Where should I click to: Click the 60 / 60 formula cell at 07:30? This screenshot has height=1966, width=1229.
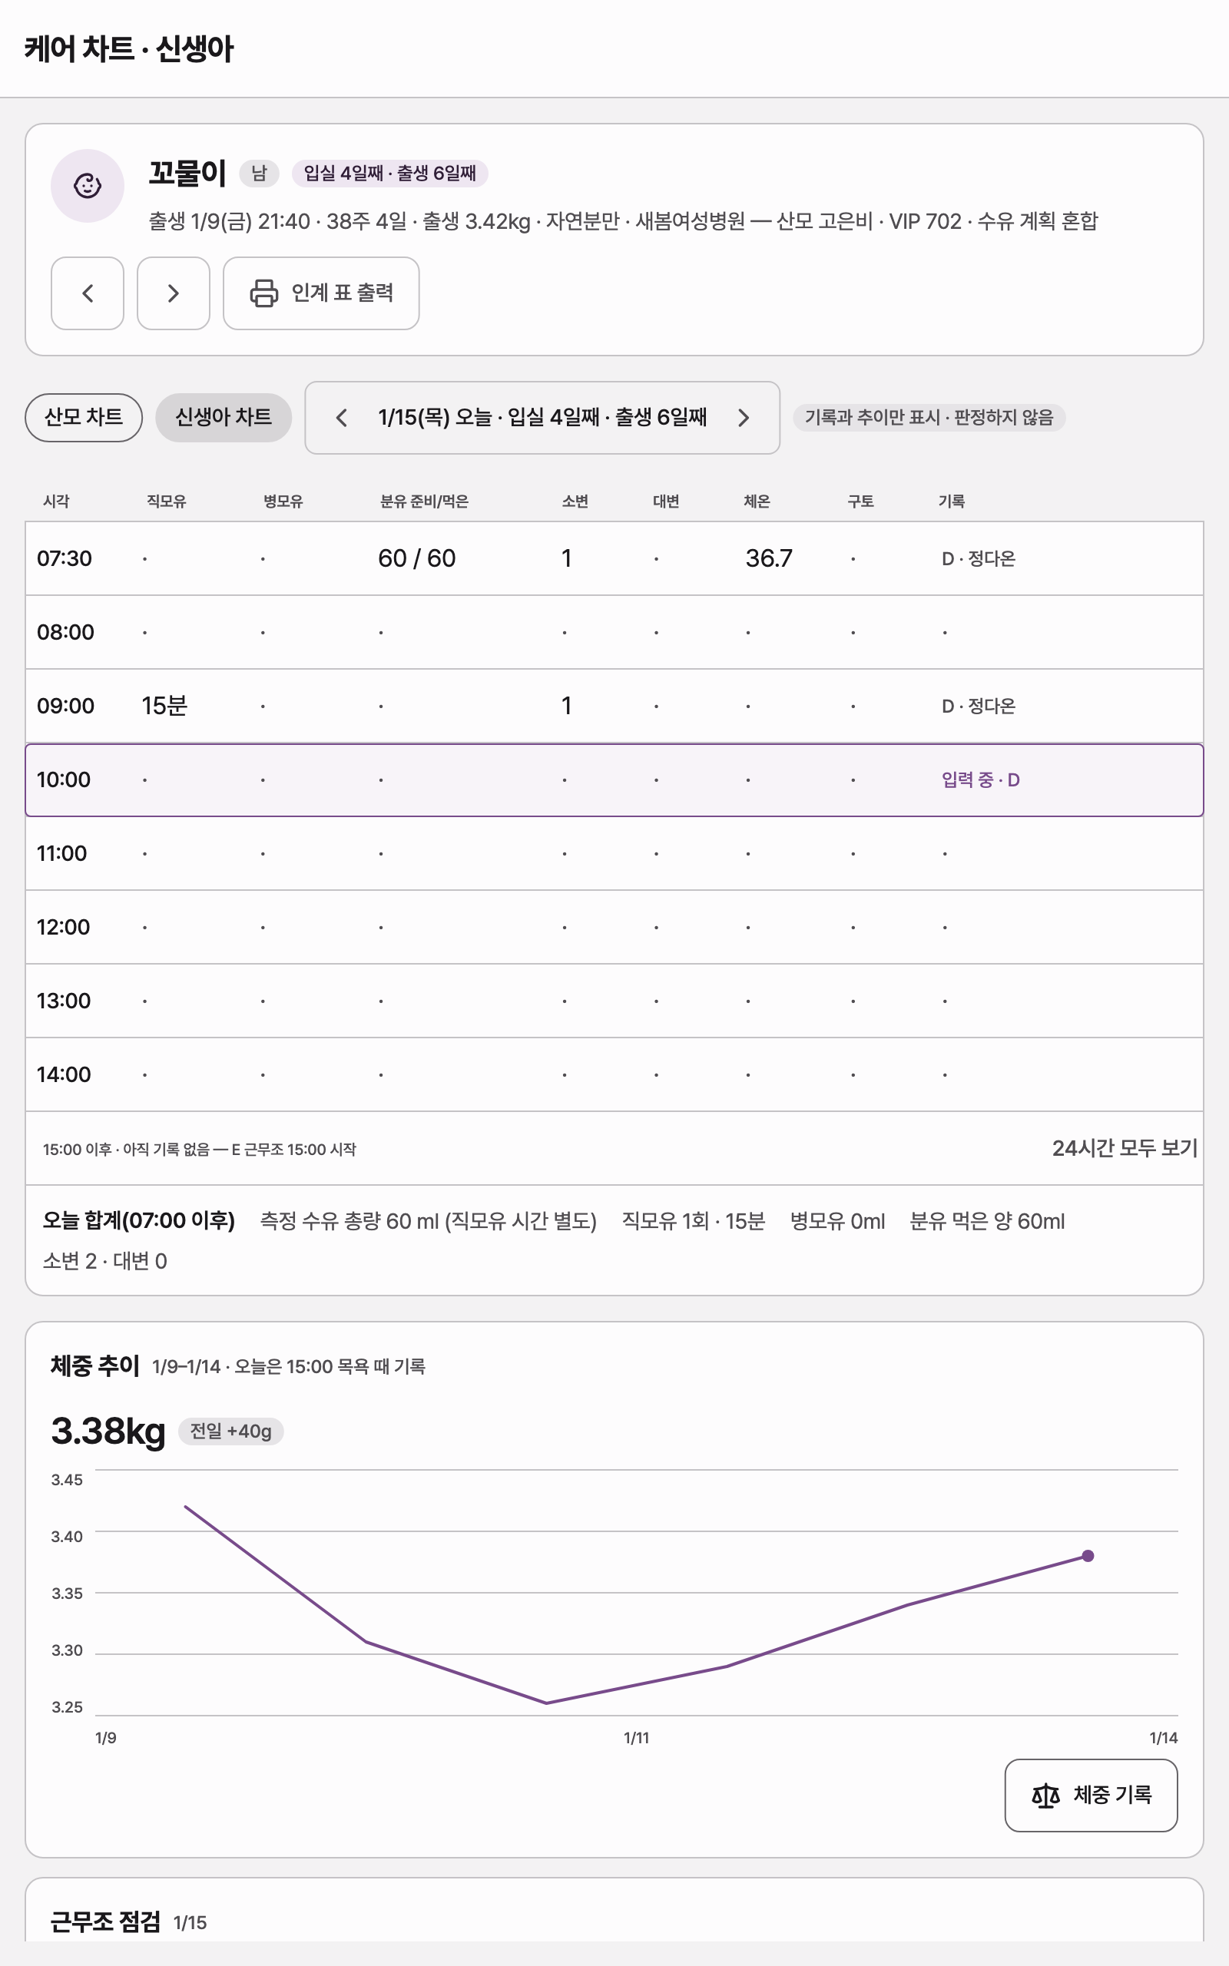pyautogui.click(x=417, y=558)
